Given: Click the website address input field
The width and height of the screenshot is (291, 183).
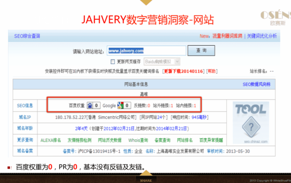Looking at the screenshot, I should 147,50.
